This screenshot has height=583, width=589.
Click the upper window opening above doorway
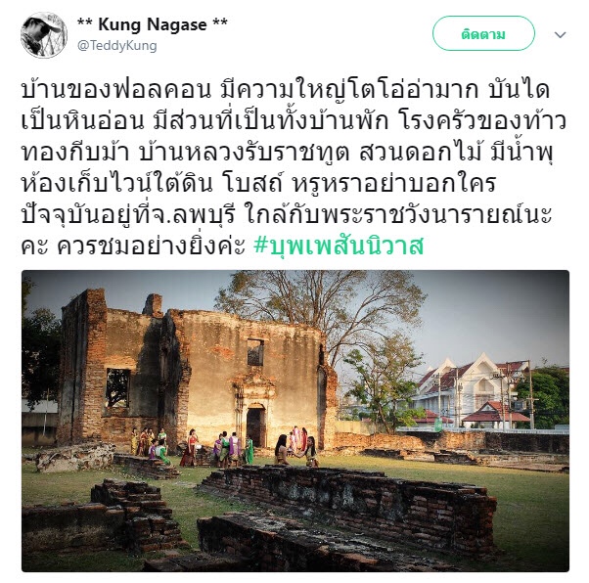tap(255, 352)
